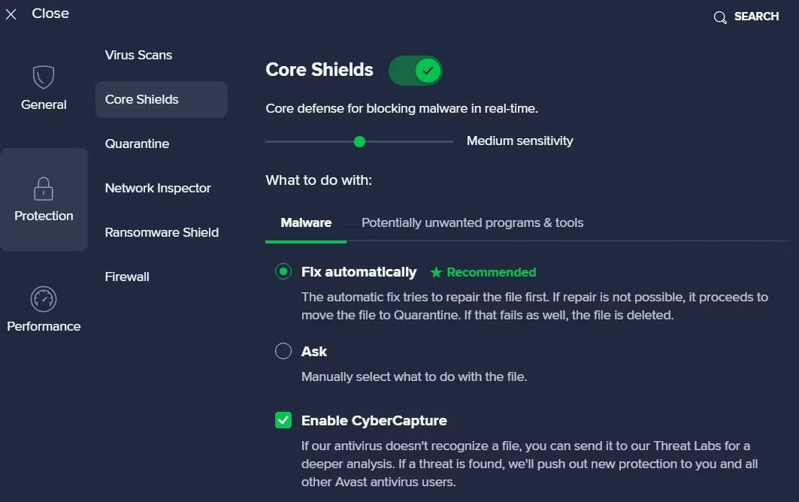Click the green Recommended star icon
Image resolution: width=799 pixels, height=502 pixels.
coord(436,273)
